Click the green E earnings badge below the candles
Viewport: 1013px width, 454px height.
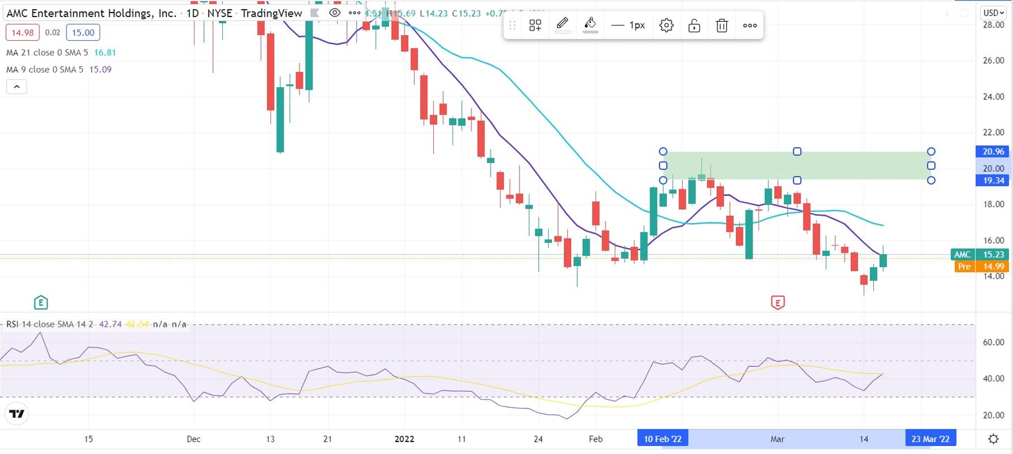41,302
